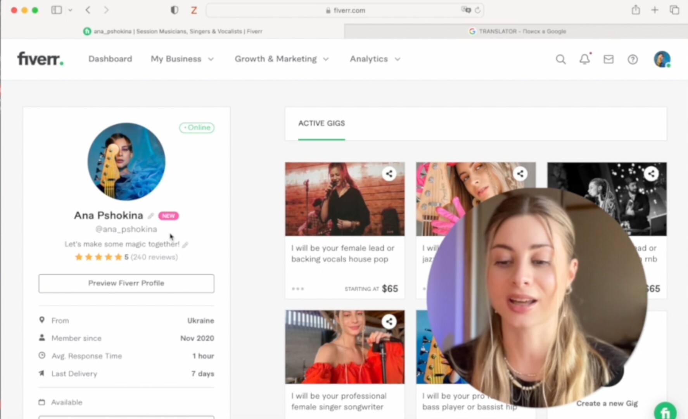Click the Nov 2020 member since value

[x=197, y=338]
